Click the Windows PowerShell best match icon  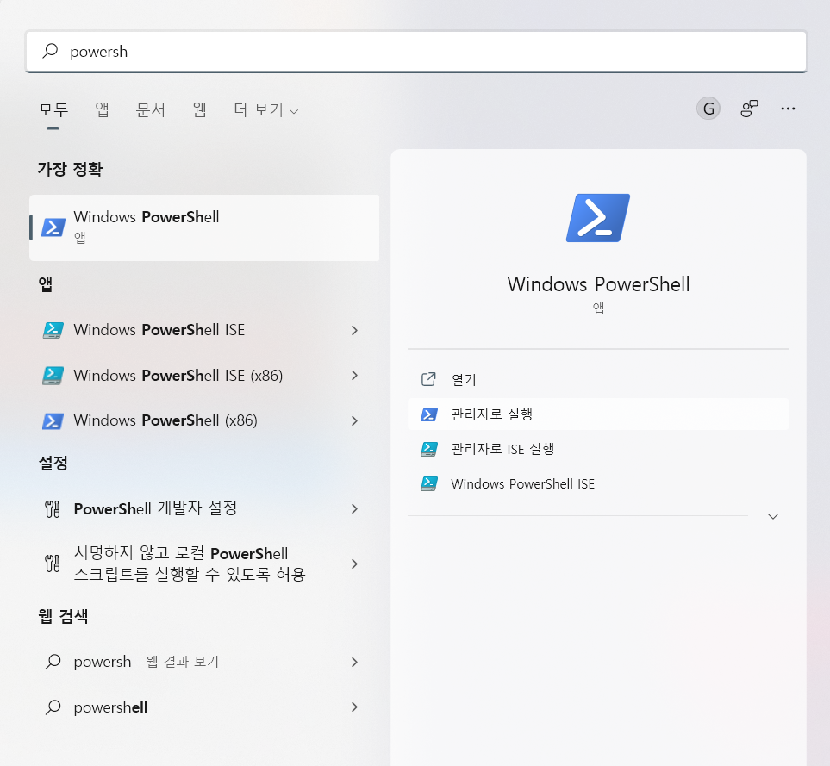tap(53, 227)
